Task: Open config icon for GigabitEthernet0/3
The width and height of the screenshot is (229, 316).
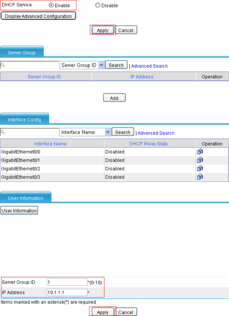Action: click(x=200, y=177)
